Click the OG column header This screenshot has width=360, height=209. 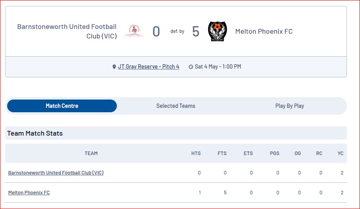[x=298, y=153]
